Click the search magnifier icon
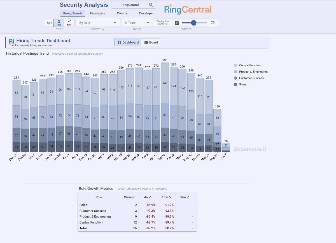 tap(151, 5)
